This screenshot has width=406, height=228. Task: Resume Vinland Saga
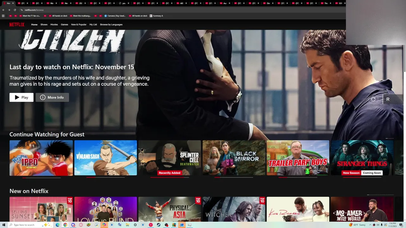(106, 158)
